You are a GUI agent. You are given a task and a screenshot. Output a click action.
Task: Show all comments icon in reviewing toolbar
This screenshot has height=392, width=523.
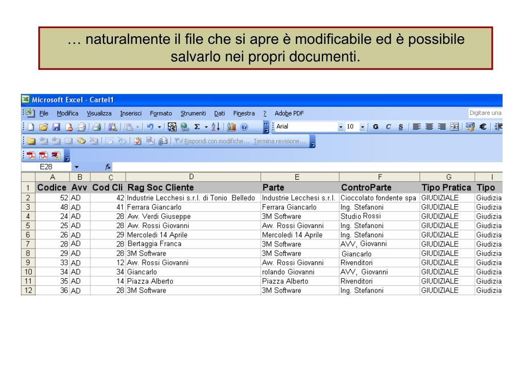81,141
